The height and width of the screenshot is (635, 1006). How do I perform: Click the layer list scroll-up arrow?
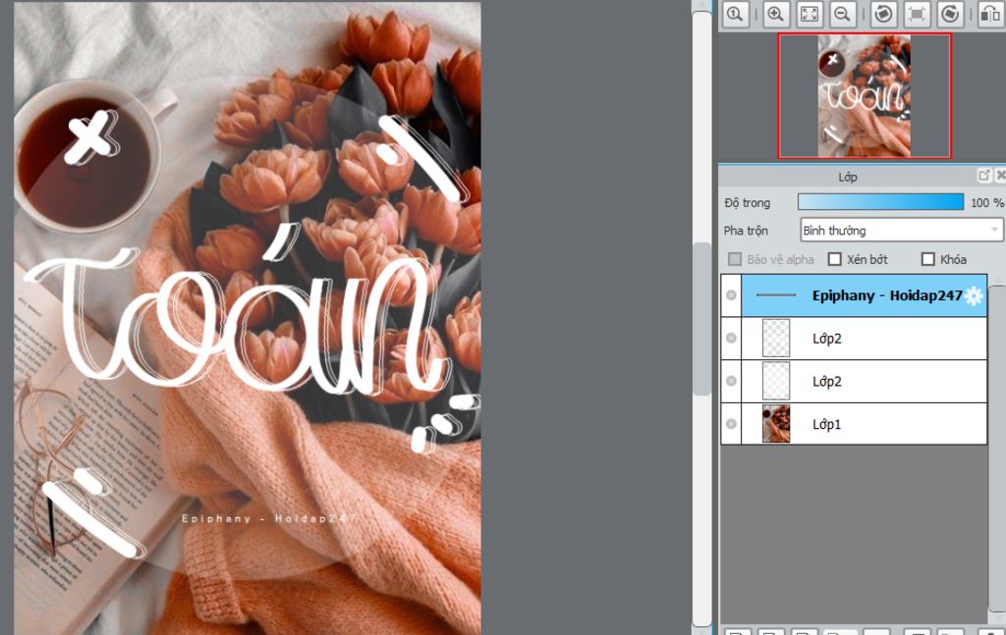(x=996, y=280)
